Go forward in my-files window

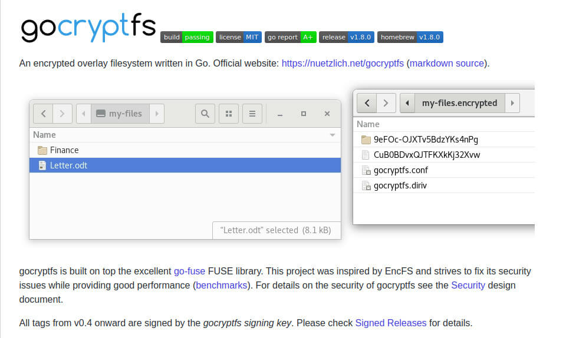click(62, 114)
